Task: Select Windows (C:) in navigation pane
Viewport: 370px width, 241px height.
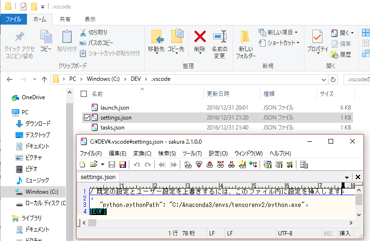Action: 34,192
